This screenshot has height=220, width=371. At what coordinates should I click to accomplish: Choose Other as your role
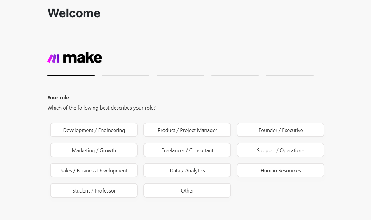[x=187, y=190]
